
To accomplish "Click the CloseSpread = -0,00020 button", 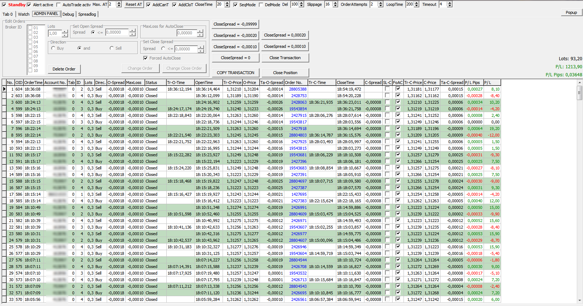I will coord(235,35).
